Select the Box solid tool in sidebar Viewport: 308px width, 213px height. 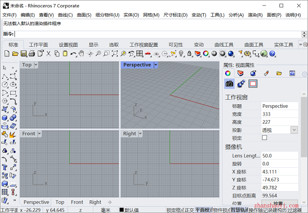(x=5, y=118)
